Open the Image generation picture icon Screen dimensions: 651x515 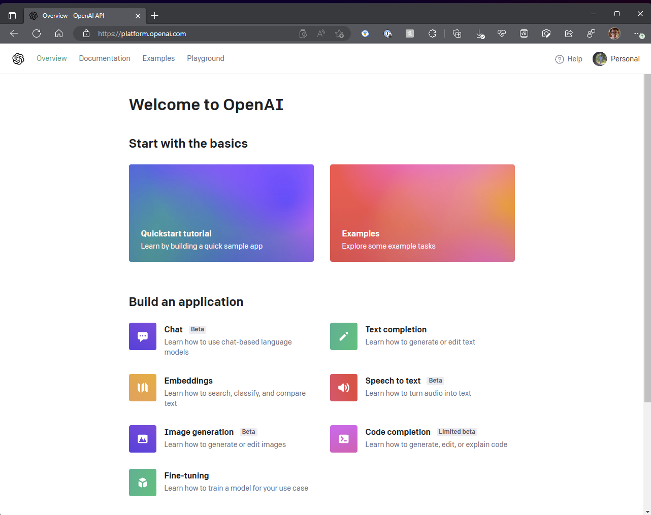(143, 439)
